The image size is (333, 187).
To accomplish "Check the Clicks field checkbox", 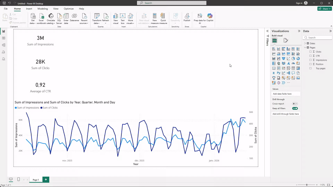I will tap(310, 52).
